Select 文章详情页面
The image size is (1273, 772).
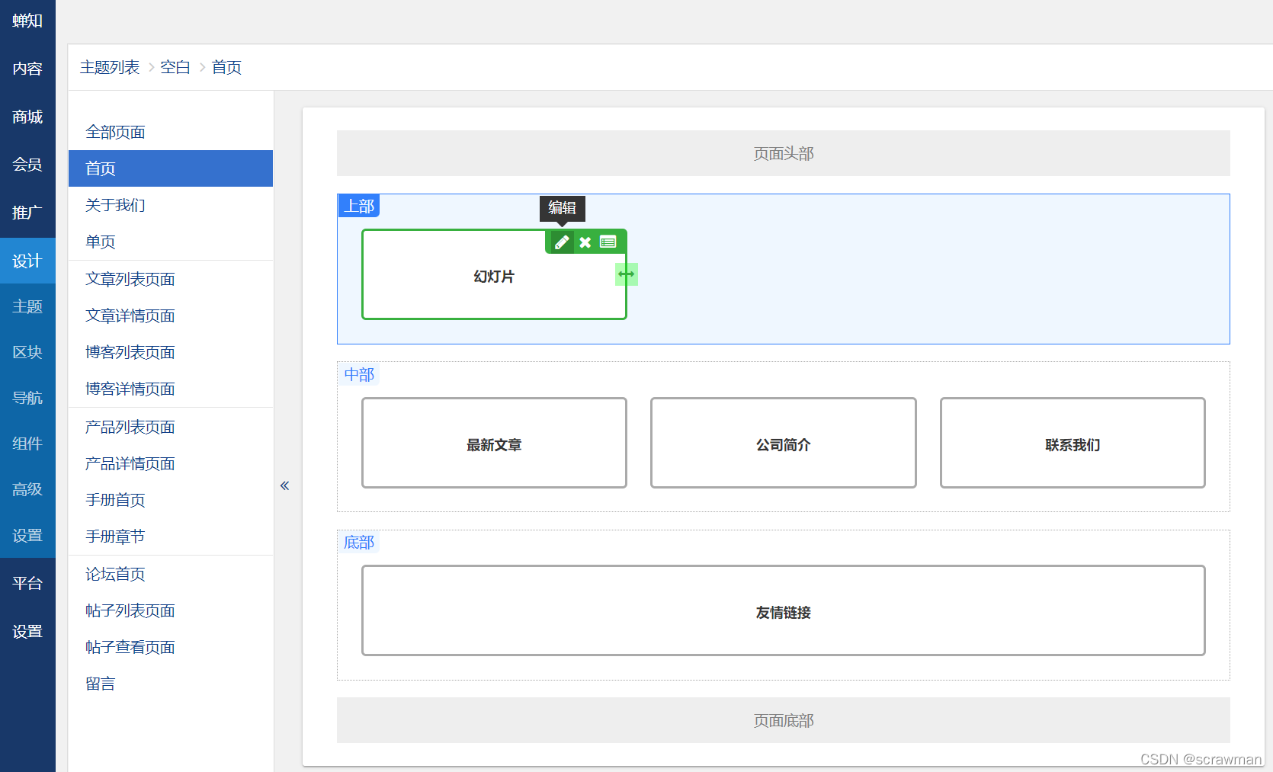pos(171,316)
